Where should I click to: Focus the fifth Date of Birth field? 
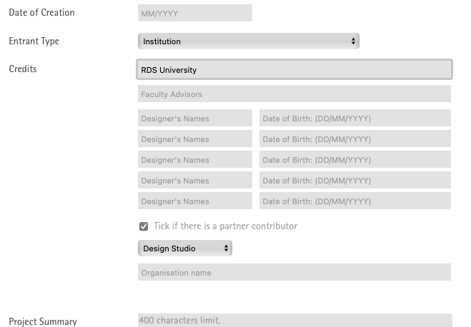[x=355, y=201]
